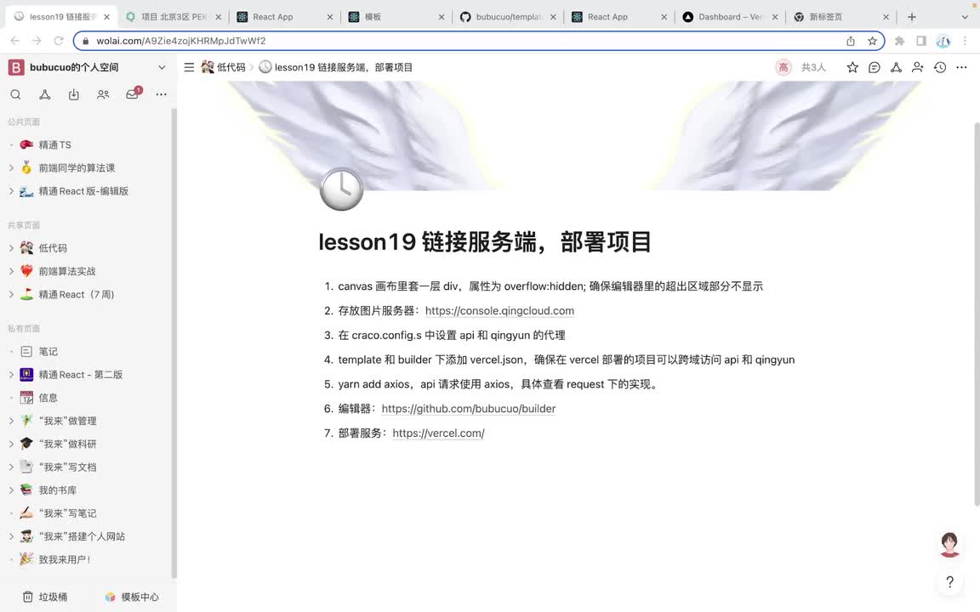This screenshot has width=980, height=612.
Task: Switch to the 新标签页 tab
Action: tap(841, 17)
